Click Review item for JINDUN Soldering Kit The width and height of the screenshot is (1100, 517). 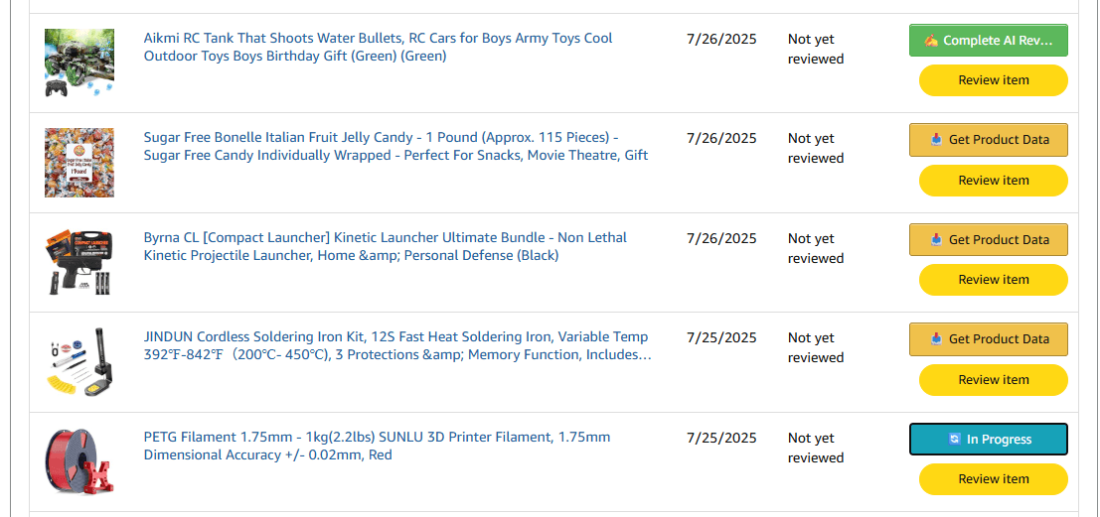[993, 380]
